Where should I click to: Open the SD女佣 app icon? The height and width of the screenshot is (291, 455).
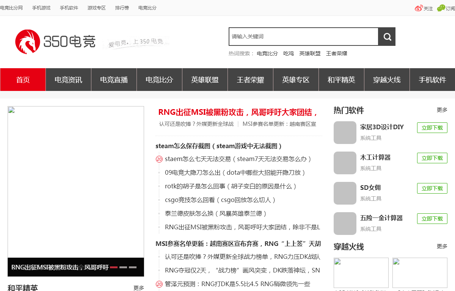[x=345, y=193]
